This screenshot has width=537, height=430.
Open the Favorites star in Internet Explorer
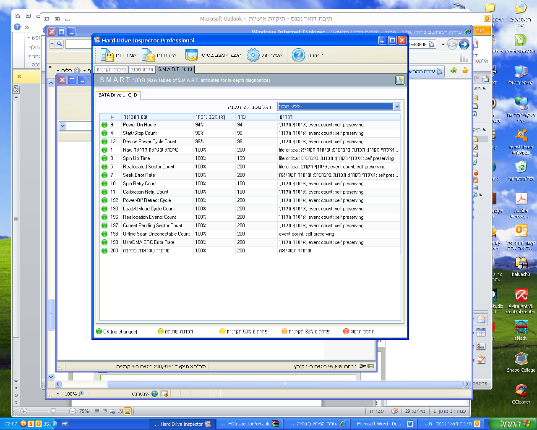465,71
